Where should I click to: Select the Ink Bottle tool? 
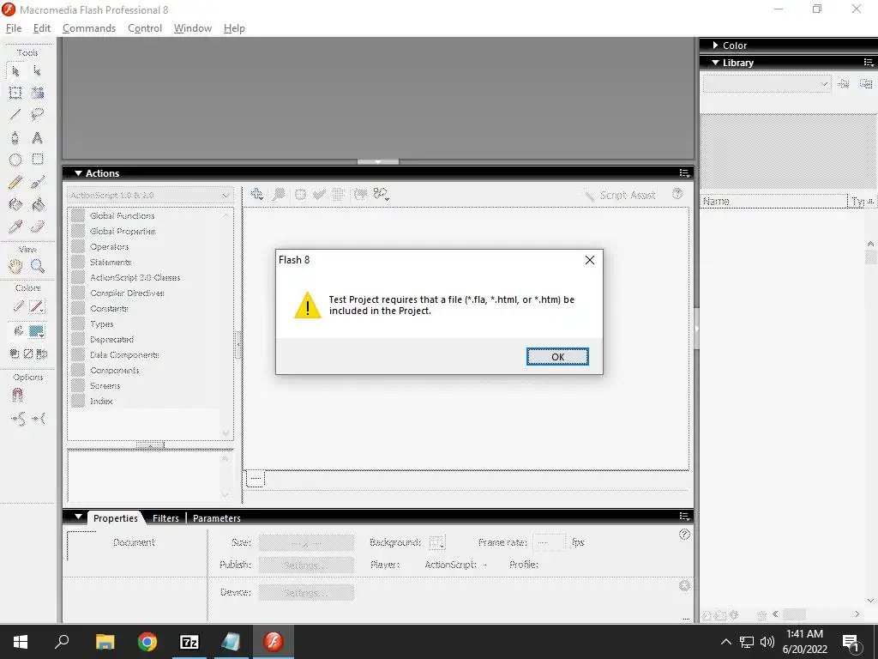tap(15, 204)
